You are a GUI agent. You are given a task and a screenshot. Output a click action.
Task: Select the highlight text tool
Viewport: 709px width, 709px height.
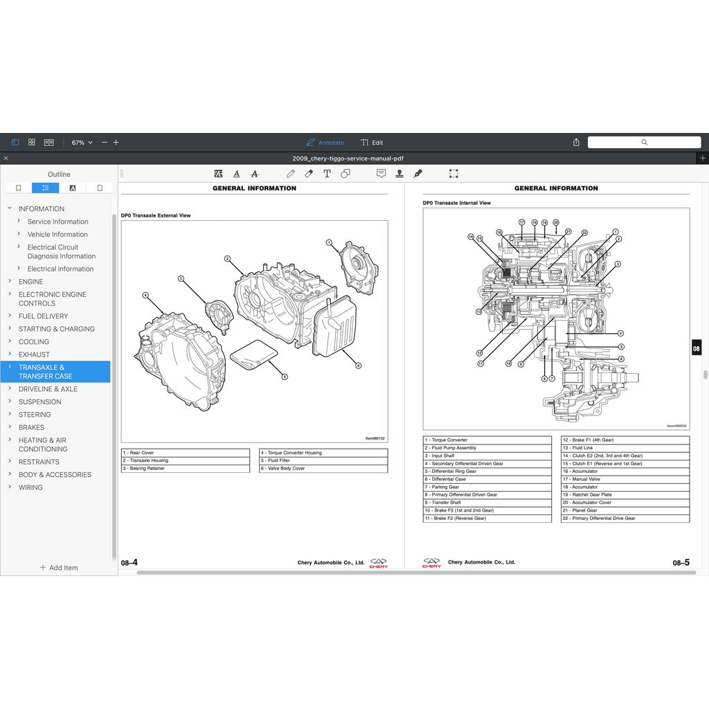coord(219,174)
